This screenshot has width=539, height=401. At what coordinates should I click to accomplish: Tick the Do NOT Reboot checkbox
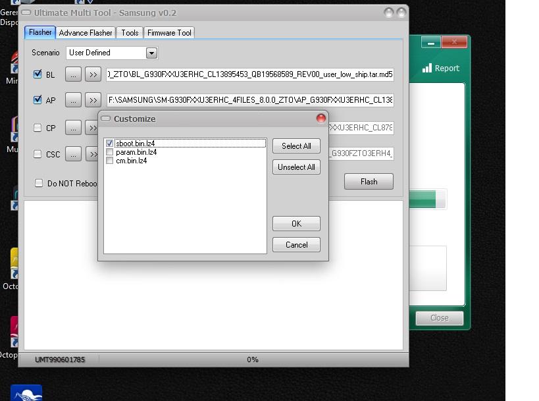pos(39,183)
